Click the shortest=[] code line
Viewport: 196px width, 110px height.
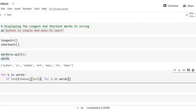pyautogui.click(x=10, y=45)
